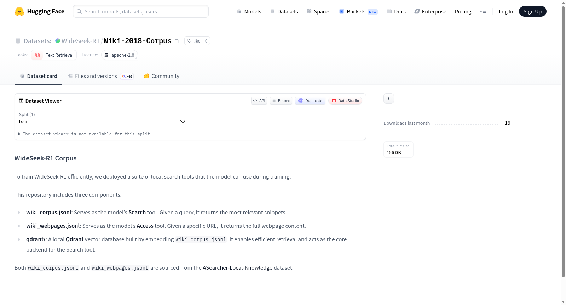566x305 pixels.
Task: Go to the Pricing page
Action: tap(463, 12)
